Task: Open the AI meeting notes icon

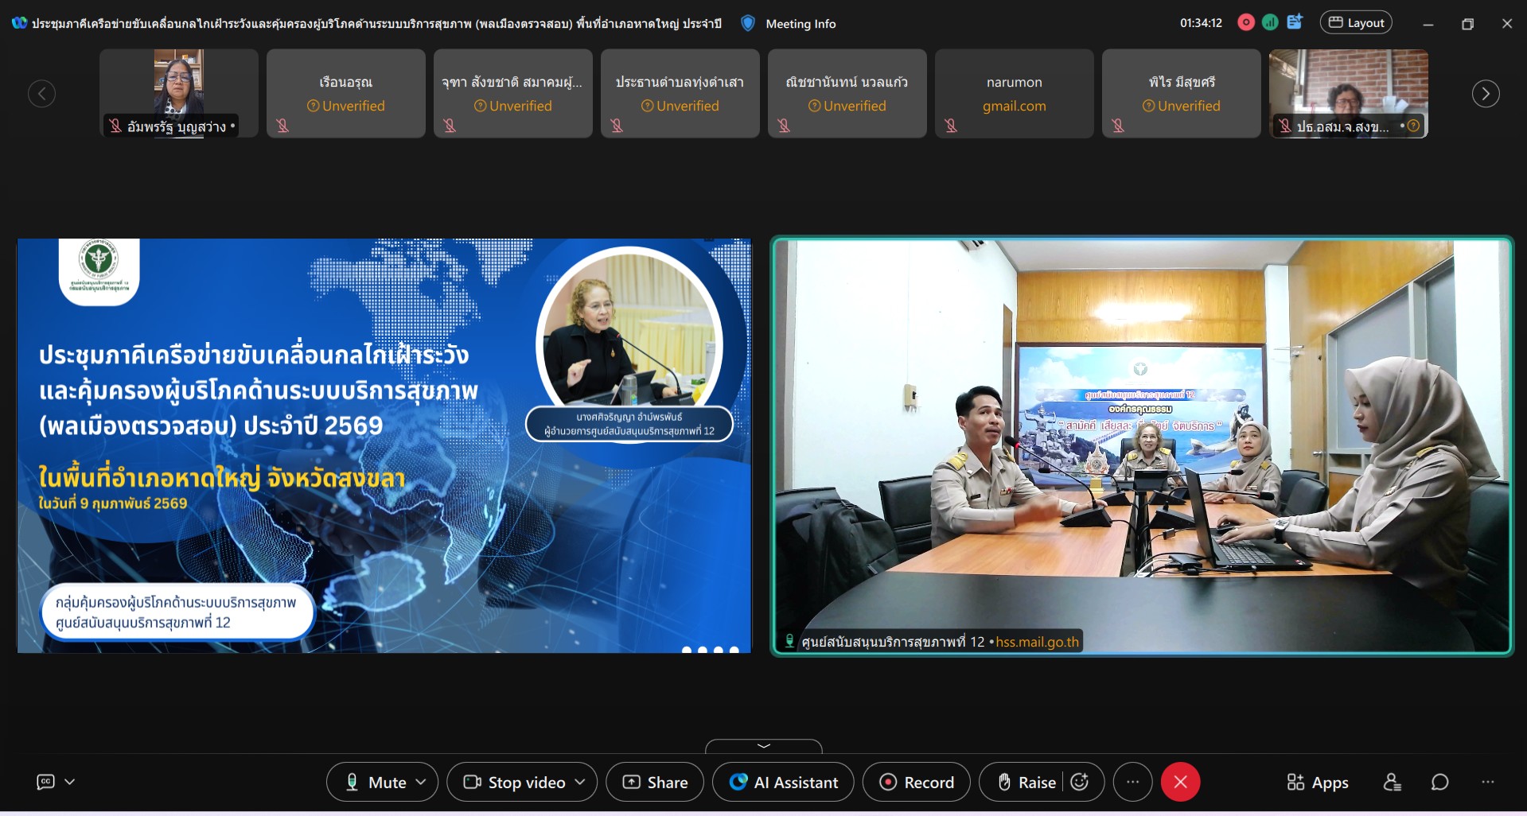Action: pyautogui.click(x=1295, y=22)
